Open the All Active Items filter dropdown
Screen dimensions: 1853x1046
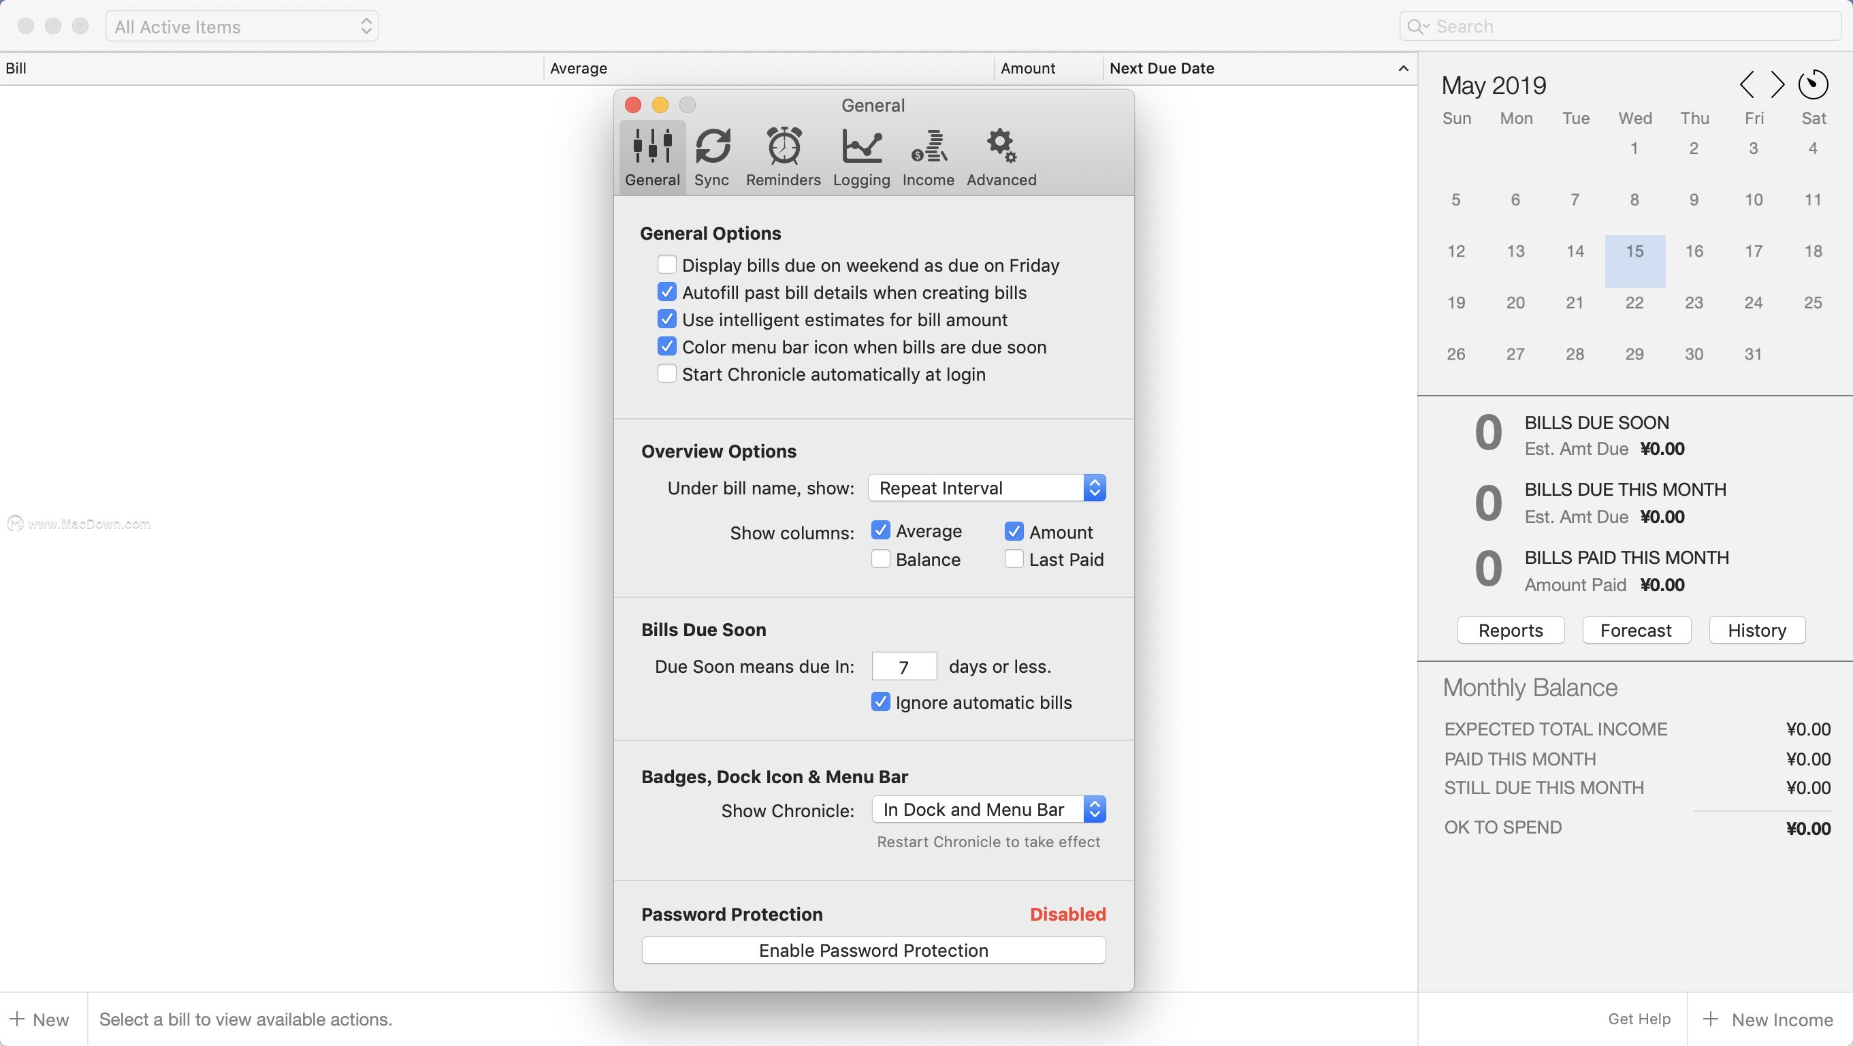click(x=242, y=27)
